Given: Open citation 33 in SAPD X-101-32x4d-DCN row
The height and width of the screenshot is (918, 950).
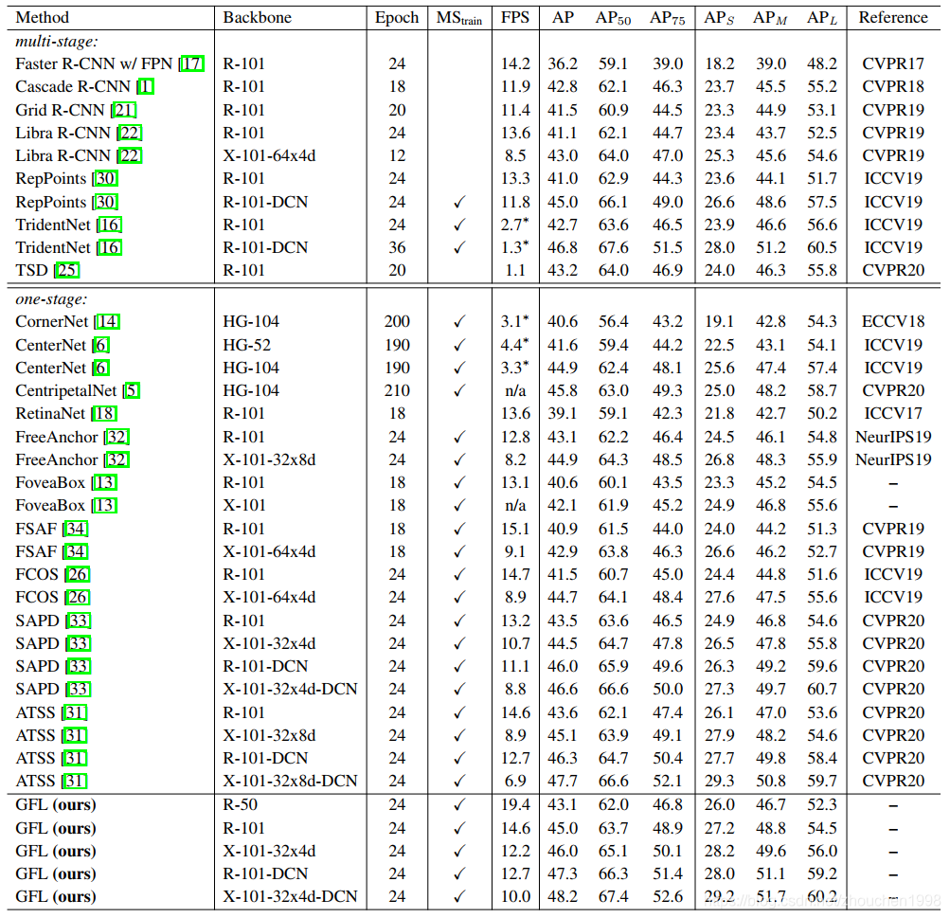Looking at the screenshot, I should click(x=79, y=689).
